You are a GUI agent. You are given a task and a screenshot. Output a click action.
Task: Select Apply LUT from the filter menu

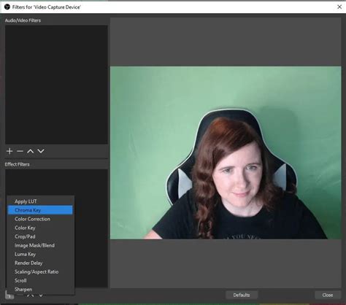(40, 201)
